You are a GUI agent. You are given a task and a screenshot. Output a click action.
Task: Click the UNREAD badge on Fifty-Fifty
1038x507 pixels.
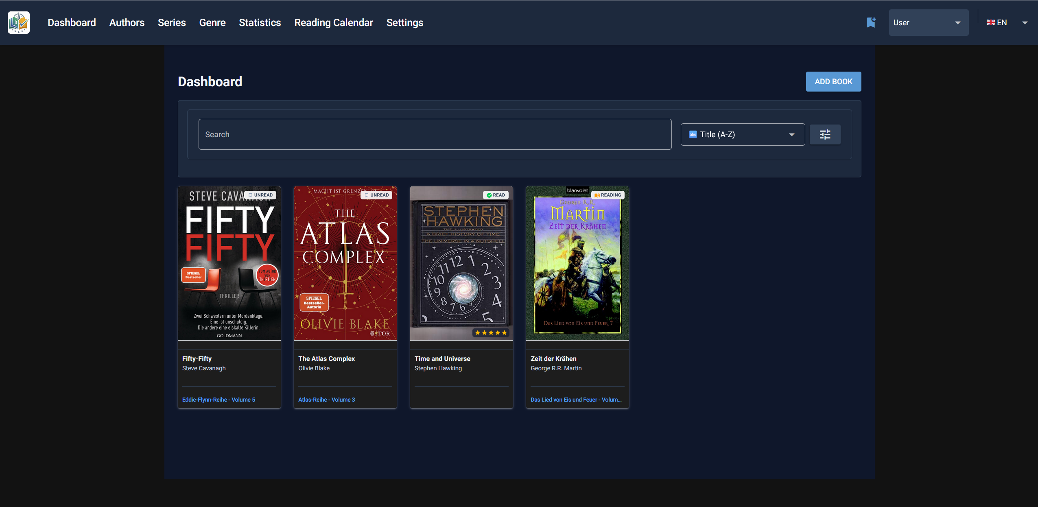(x=260, y=195)
